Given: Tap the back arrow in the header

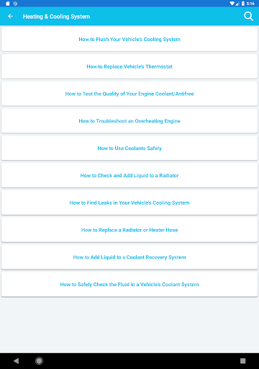Looking at the screenshot, I should pyautogui.click(x=10, y=17).
